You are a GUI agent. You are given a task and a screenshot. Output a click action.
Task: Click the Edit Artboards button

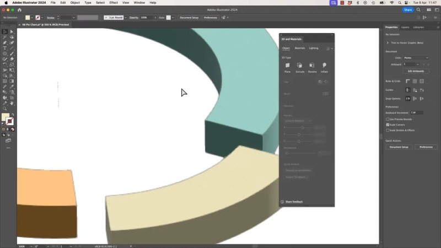click(416, 71)
